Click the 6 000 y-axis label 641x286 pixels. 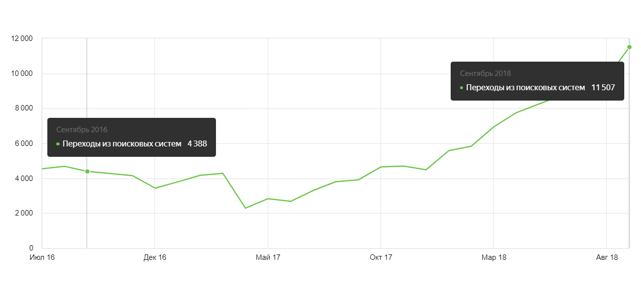pyautogui.click(x=23, y=143)
